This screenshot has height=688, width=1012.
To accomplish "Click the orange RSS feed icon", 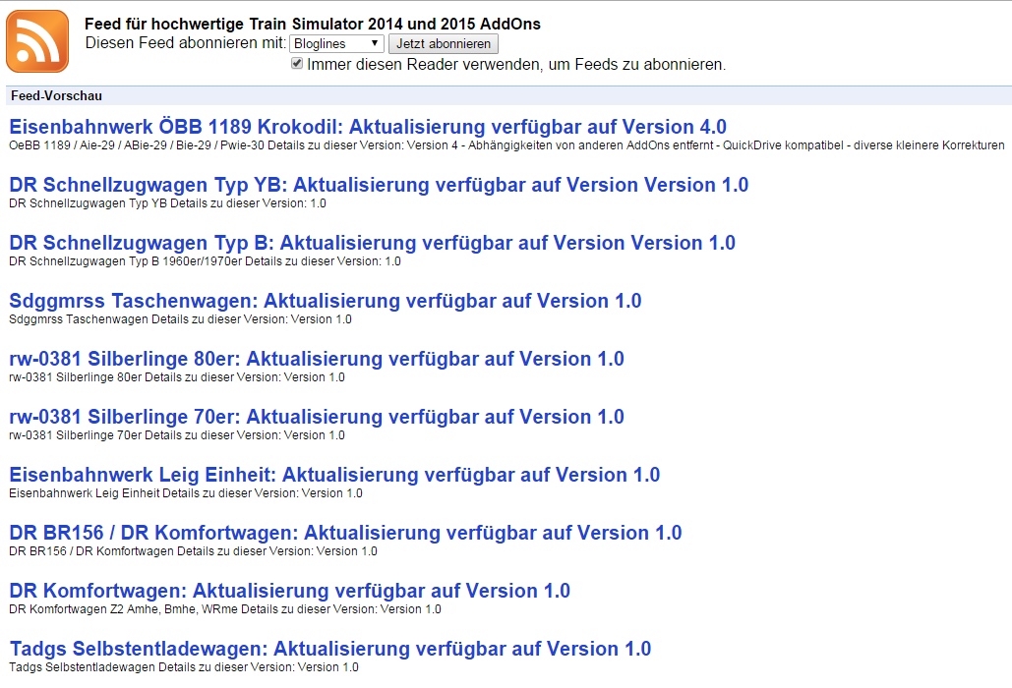I will tap(37, 41).
